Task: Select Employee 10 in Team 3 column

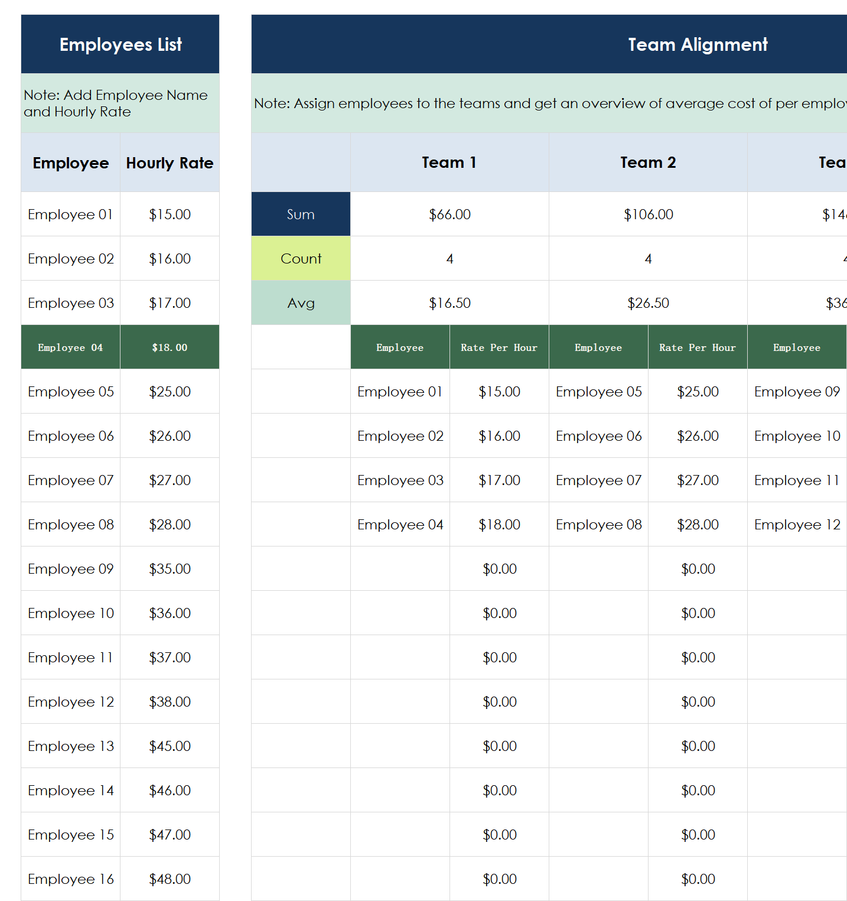Action: [797, 436]
